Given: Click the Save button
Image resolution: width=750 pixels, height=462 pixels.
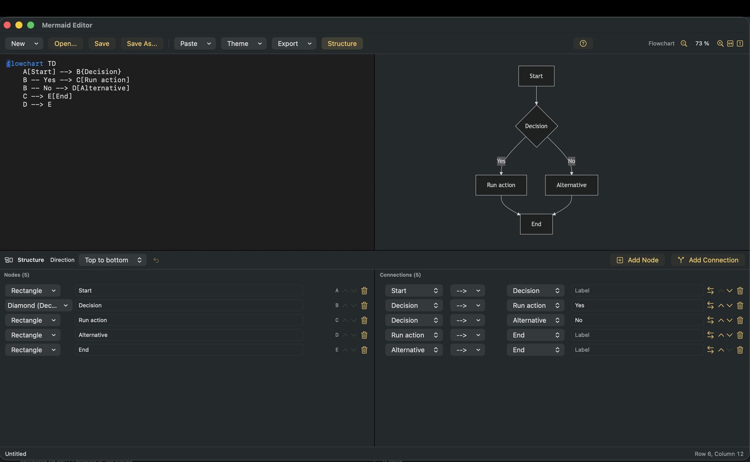Looking at the screenshot, I should (x=102, y=44).
